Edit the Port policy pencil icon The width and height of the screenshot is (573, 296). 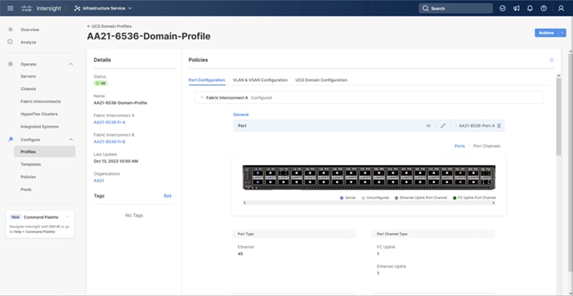pyautogui.click(x=443, y=126)
